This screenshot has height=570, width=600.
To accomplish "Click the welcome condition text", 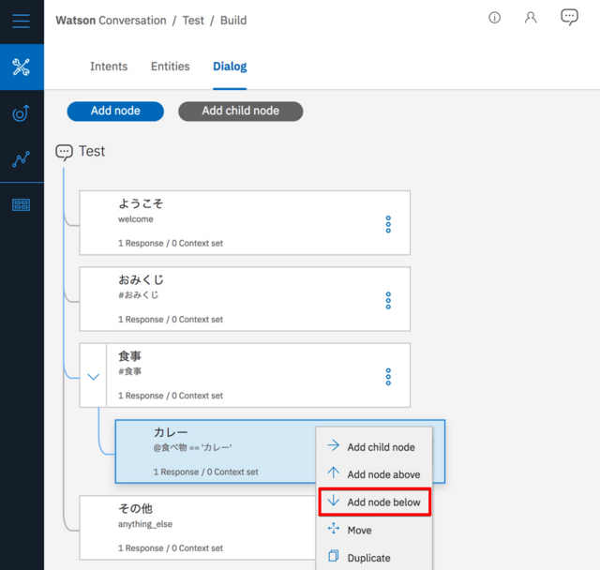I will (x=135, y=219).
